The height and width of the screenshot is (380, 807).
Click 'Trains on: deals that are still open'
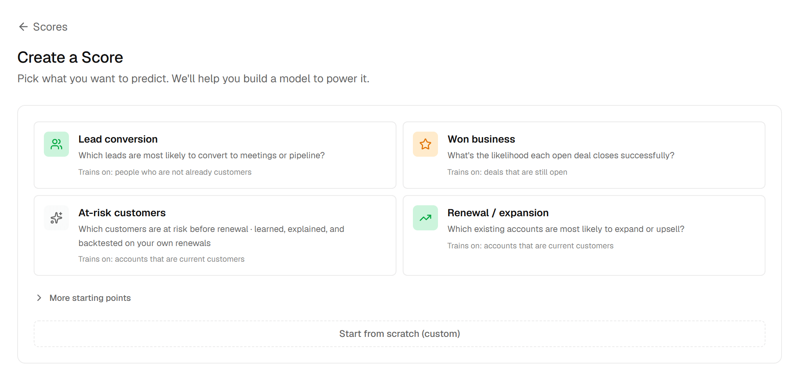pos(507,172)
